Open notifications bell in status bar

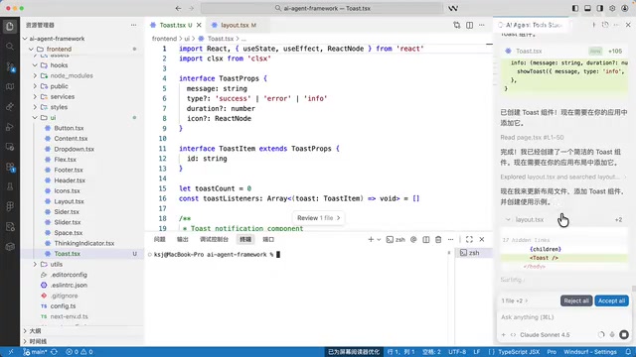tap(628, 352)
